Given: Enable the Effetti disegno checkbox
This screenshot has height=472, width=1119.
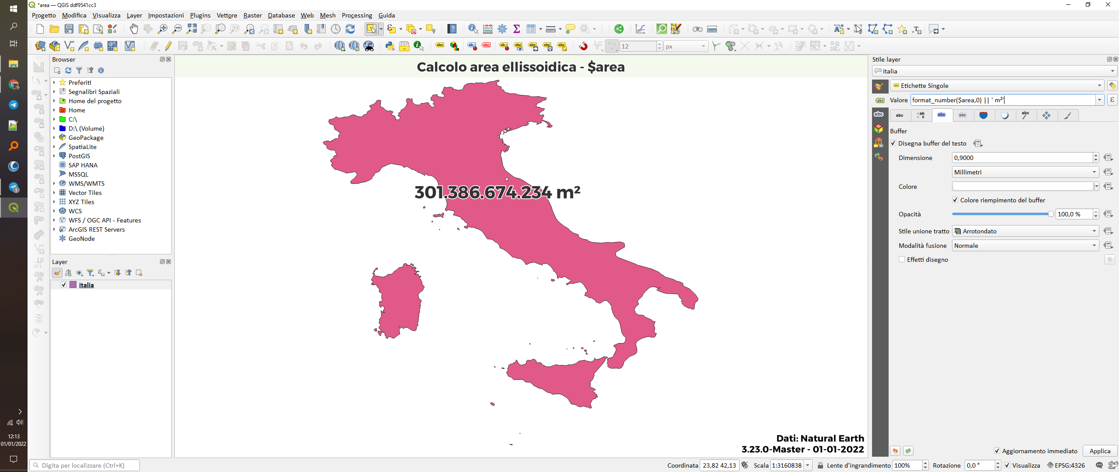Looking at the screenshot, I should click(902, 260).
